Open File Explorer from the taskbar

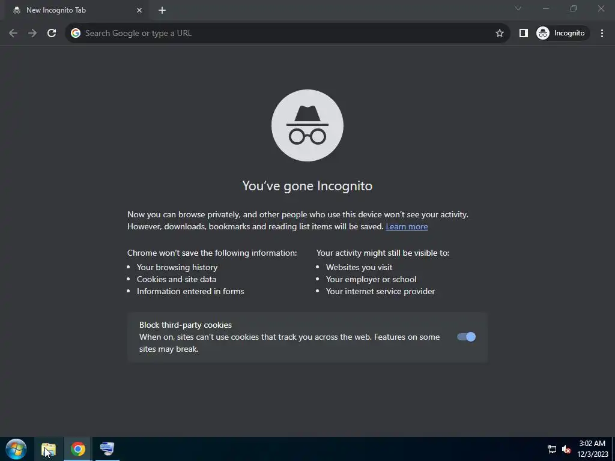tap(49, 449)
